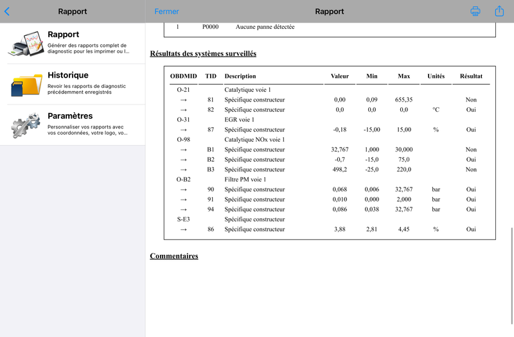Close the report with Fermer
This screenshot has height=337, width=514.
point(166,12)
